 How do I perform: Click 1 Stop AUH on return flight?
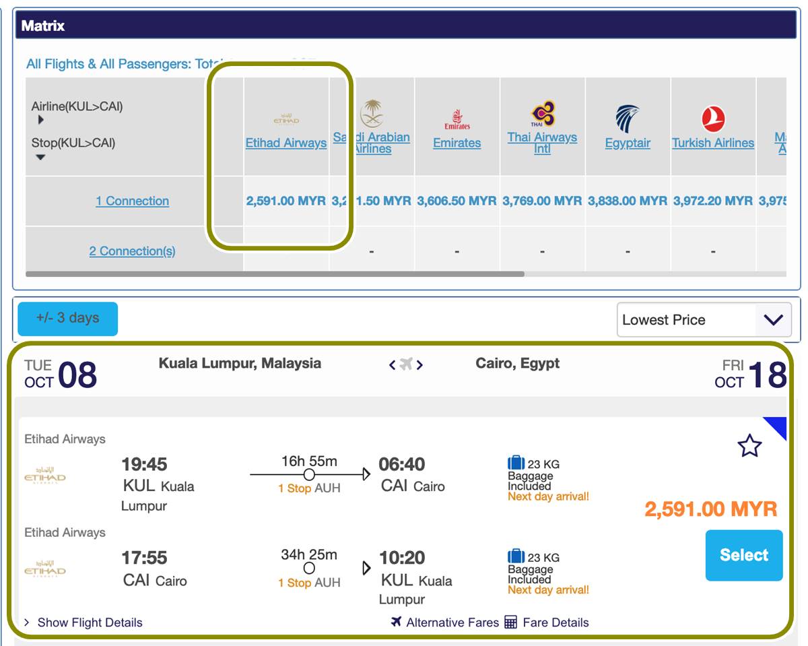click(x=309, y=583)
